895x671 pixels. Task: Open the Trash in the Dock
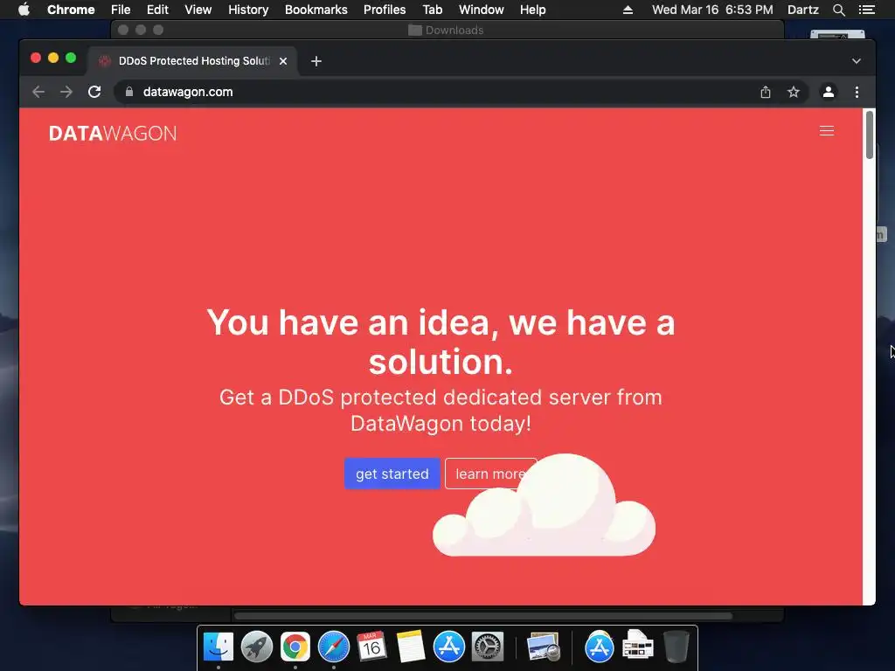click(x=676, y=647)
